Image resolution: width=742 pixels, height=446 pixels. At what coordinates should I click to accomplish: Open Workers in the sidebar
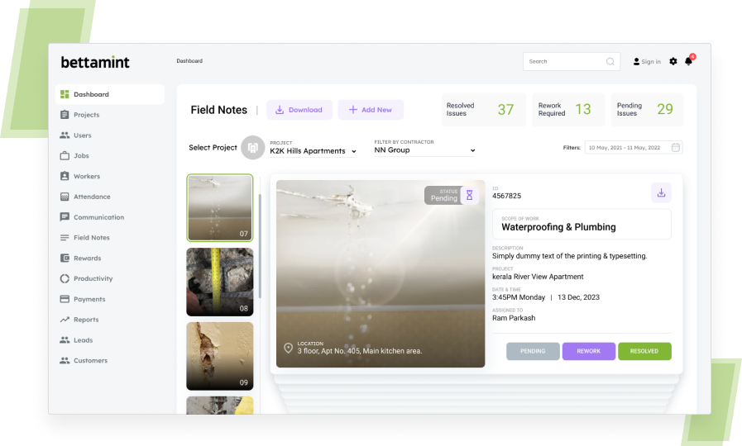(87, 176)
